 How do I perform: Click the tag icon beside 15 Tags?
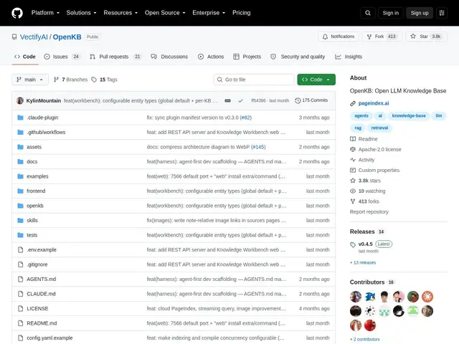pyautogui.click(x=94, y=80)
